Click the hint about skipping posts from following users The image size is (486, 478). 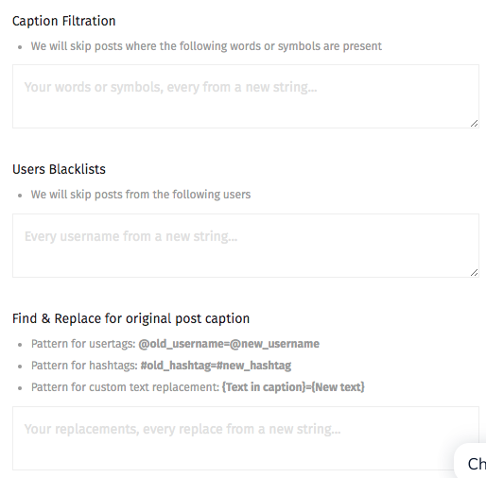click(141, 195)
